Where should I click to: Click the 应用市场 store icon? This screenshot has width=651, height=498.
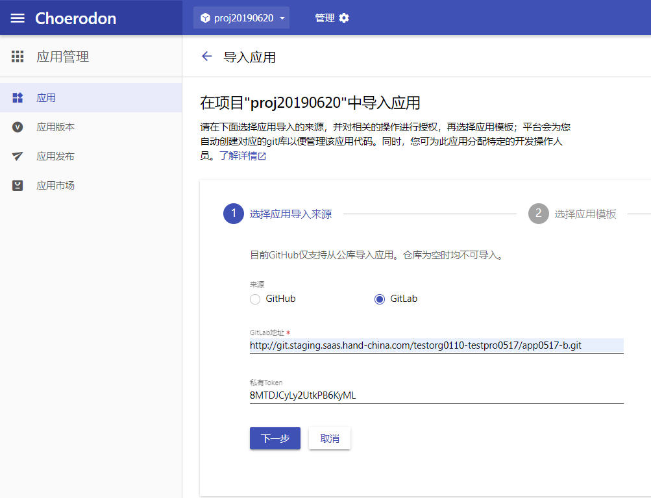tap(18, 185)
